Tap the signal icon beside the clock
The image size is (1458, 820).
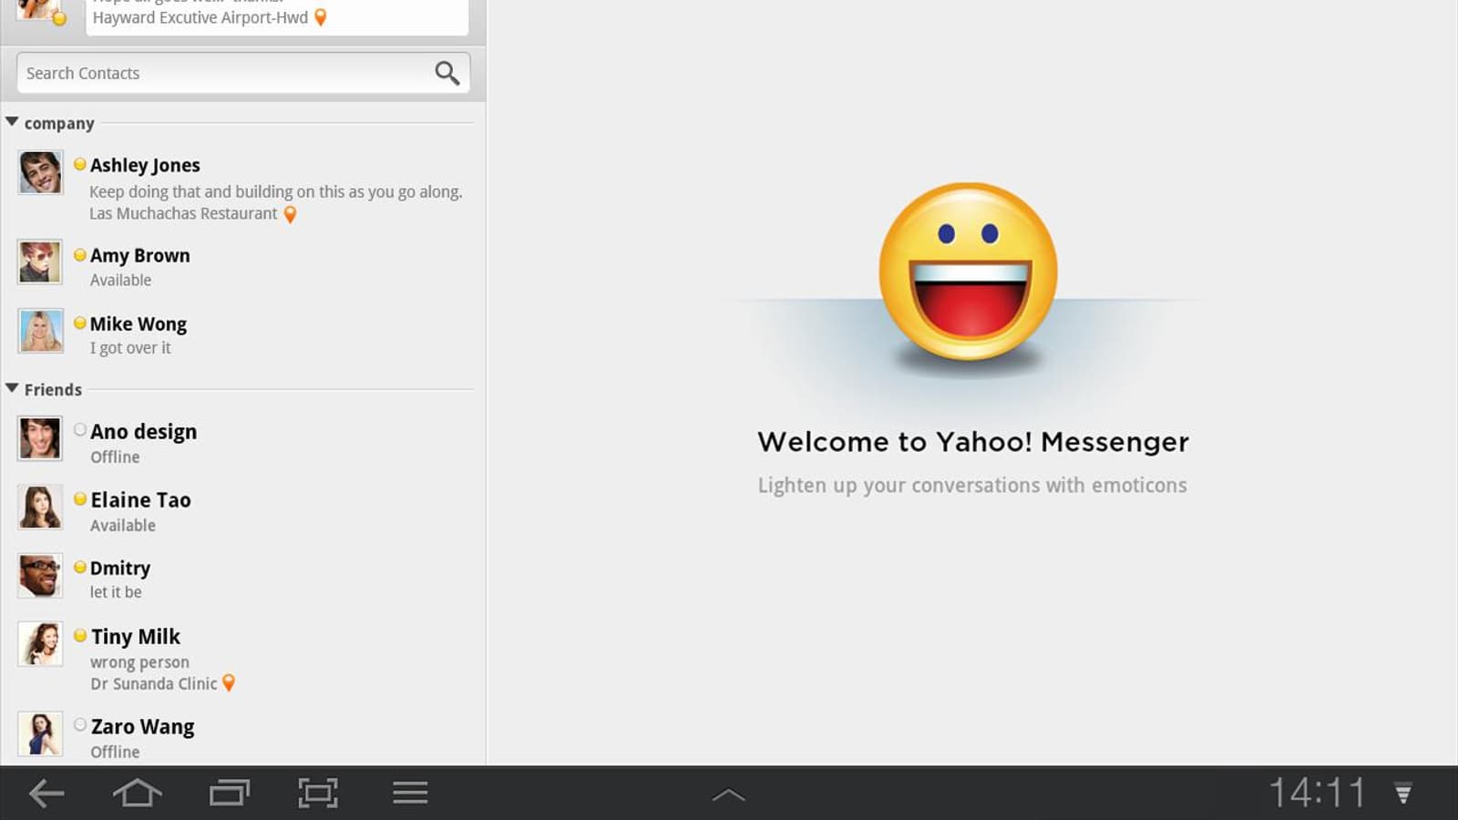(1403, 793)
